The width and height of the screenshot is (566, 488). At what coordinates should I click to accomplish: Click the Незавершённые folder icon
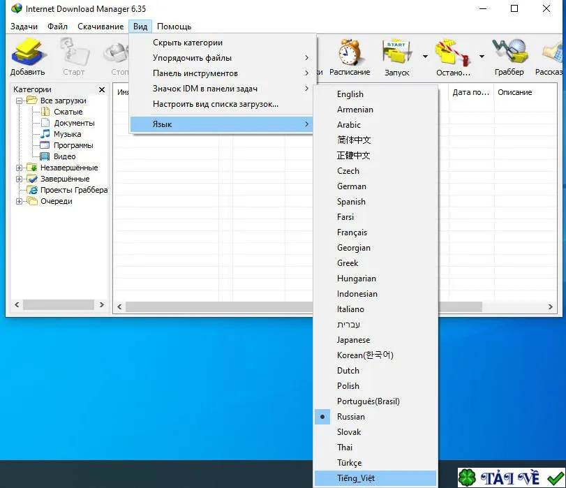(32, 168)
